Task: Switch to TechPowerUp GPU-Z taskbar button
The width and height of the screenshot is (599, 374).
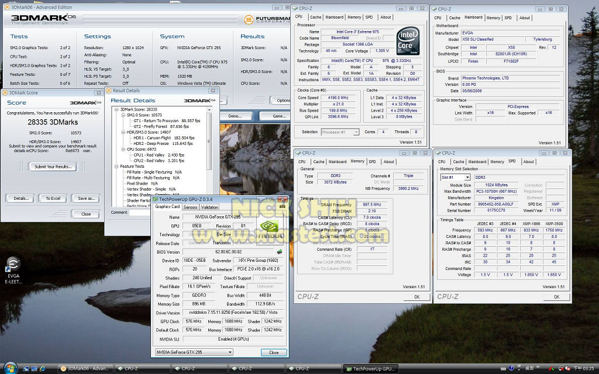Action: click(x=371, y=368)
